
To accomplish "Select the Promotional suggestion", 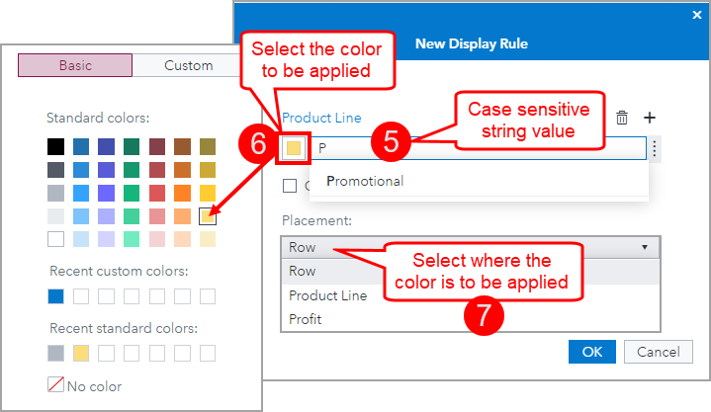I will click(365, 181).
